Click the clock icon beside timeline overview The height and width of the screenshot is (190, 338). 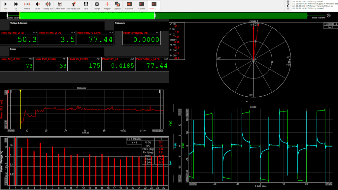point(328,16)
